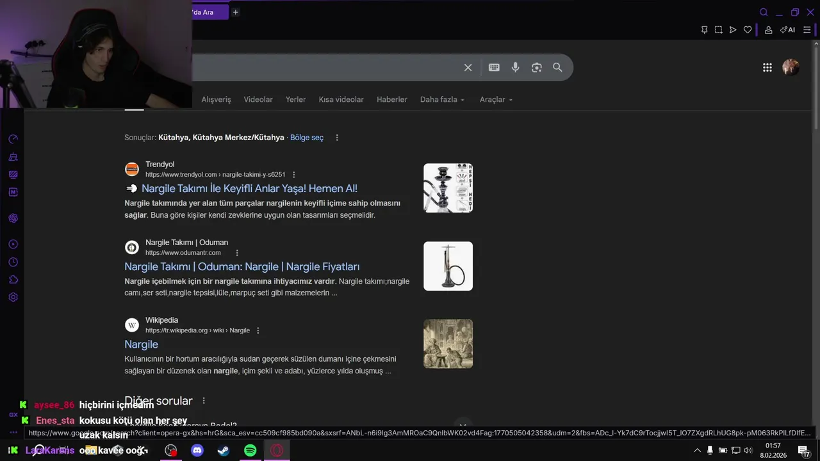Clear the Google search box with X
820x461 pixels.
click(468, 67)
